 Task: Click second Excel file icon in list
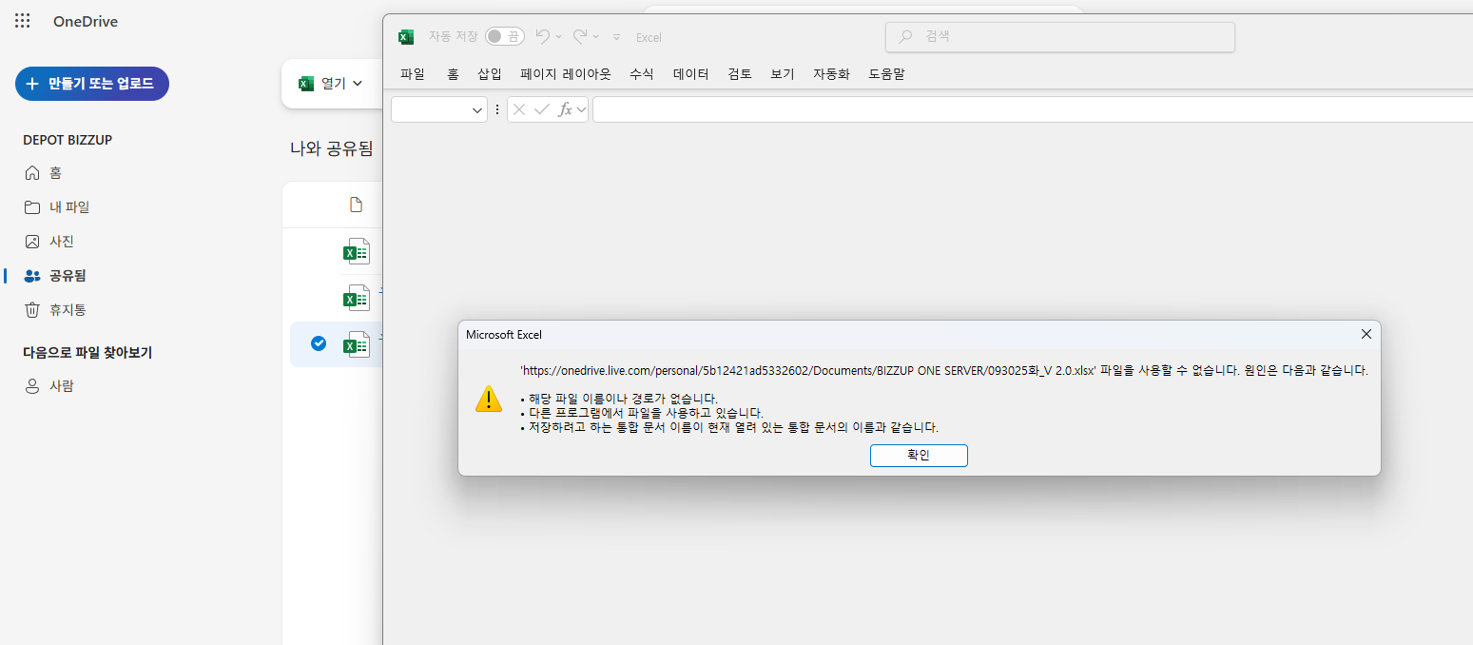click(x=357, y=298)
